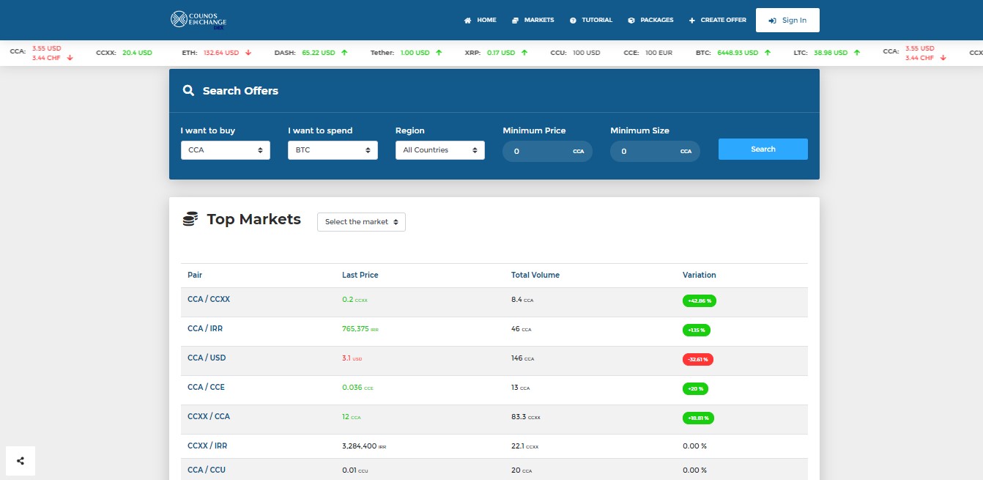The image size is (983, 480).
Task: Open the Home menu item
Action: (481, 20)
